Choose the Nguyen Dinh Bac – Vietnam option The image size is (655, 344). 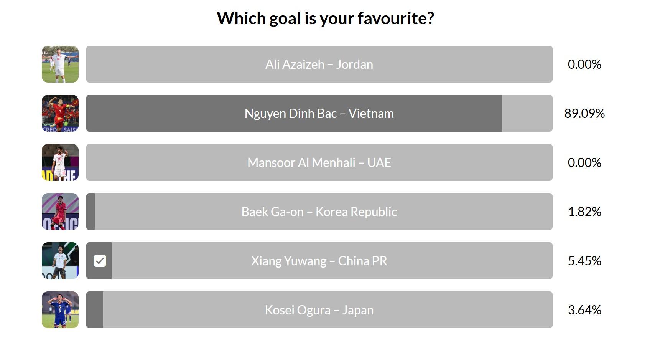[319, 113]
